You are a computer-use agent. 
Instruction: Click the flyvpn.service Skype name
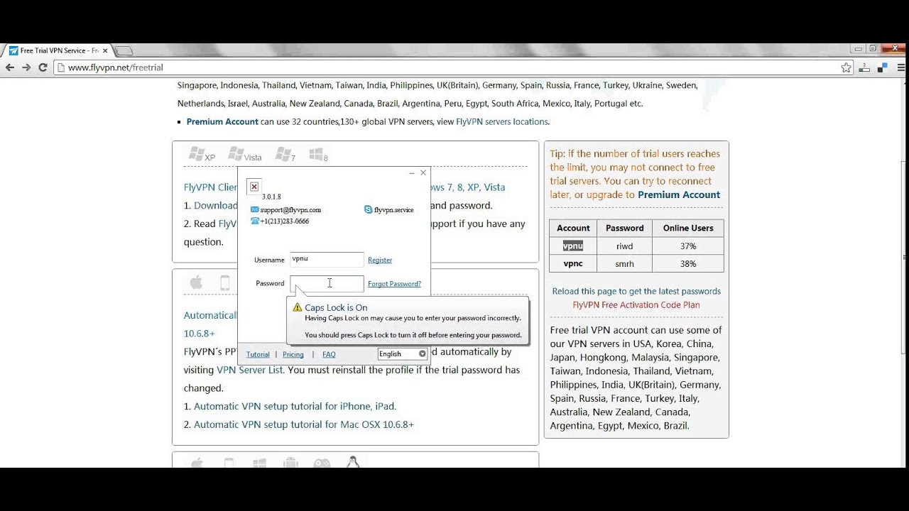(x=393, y=210)
